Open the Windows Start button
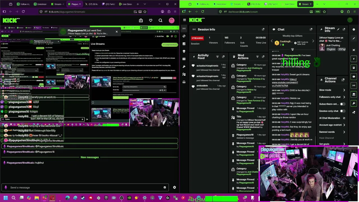Viewport: 359px width, 202px height. (5, 198)
